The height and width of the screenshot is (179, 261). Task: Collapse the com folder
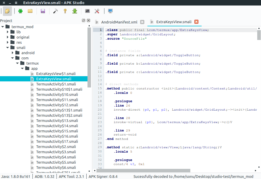pos(12,58)
